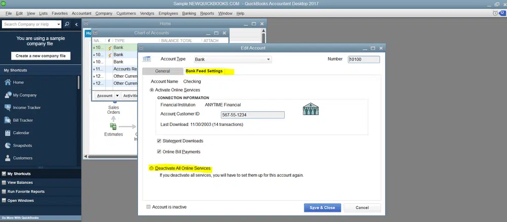
Task: Click the Customers shortcut person icon
Action: pyautogui.click(x=8, y=158)
